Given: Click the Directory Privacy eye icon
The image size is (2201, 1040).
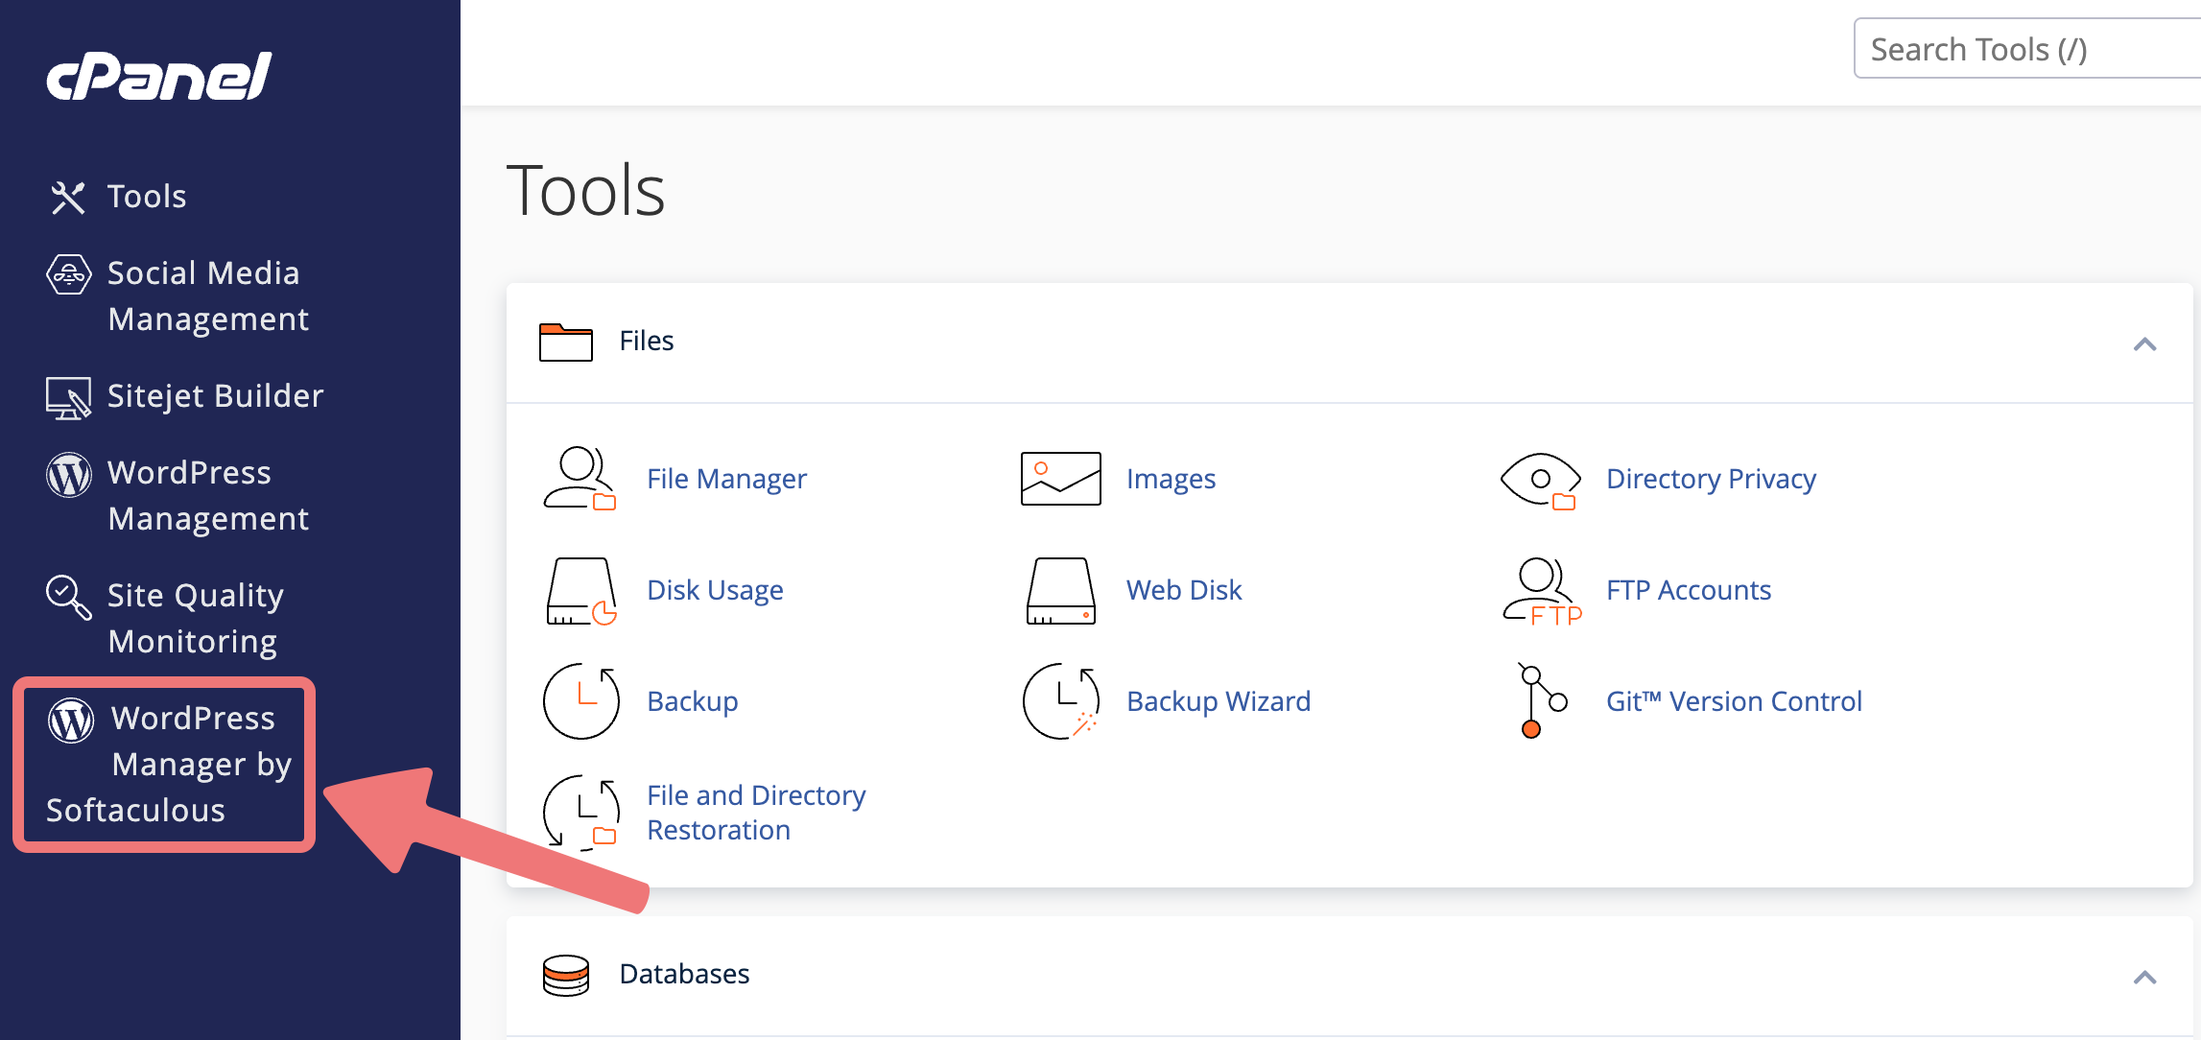Looking at the screenshot, I should click(1540, 480).
